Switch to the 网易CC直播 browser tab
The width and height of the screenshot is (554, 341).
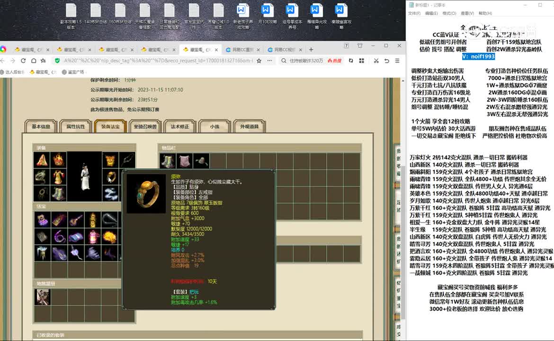pos(242,50)
